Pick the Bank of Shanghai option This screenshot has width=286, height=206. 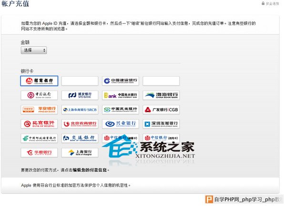click(80, 153)
